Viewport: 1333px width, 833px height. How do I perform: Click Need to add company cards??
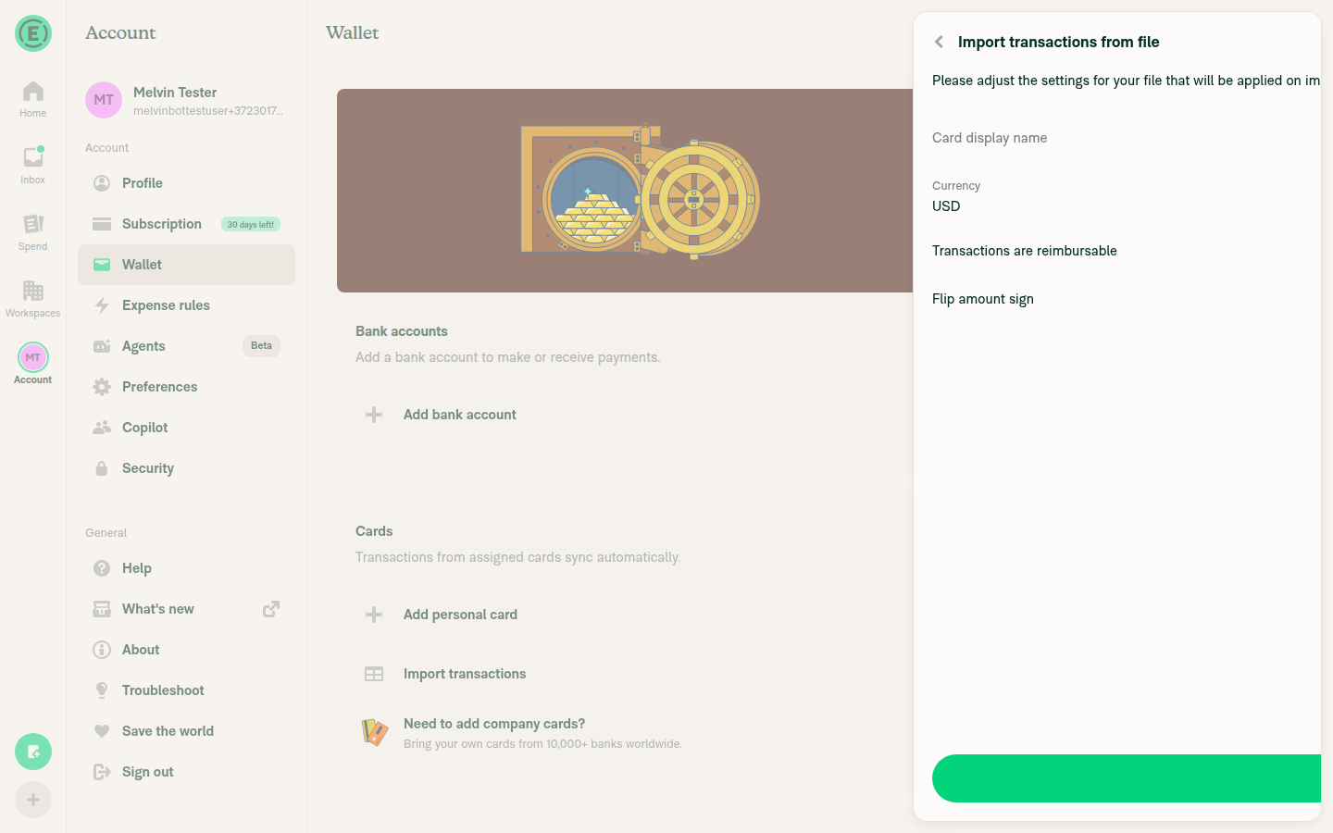click(x=494, y=724)
